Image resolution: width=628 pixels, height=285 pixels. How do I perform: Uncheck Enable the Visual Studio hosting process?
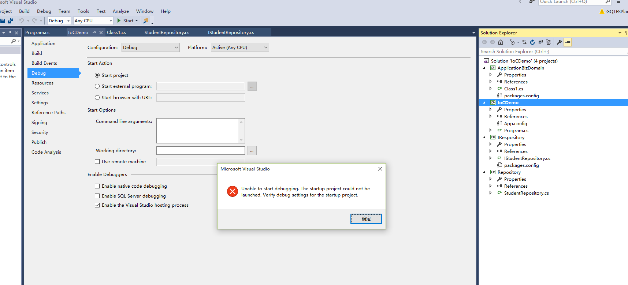click(97, 205)
